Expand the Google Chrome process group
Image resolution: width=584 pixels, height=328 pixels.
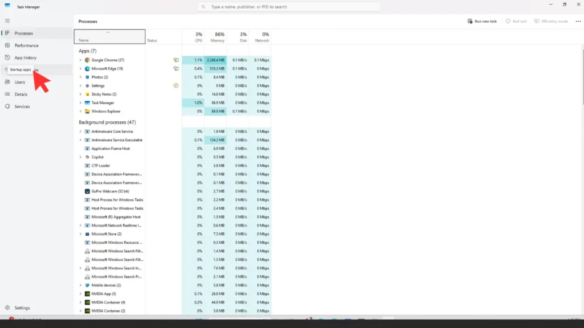pyautogui.click(x=79, y=60)
